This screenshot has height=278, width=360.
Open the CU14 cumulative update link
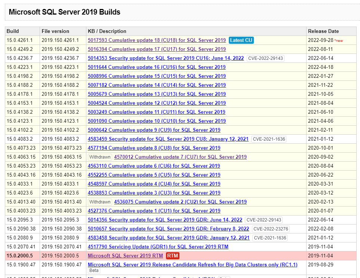(x=157, y=85)
